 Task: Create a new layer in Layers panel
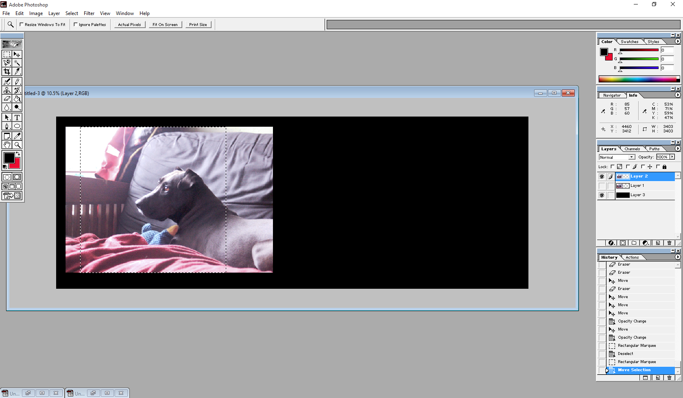coord(658,243)
